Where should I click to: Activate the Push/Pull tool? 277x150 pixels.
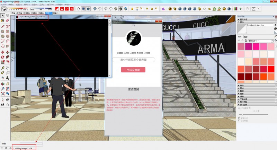pos(8,52)
